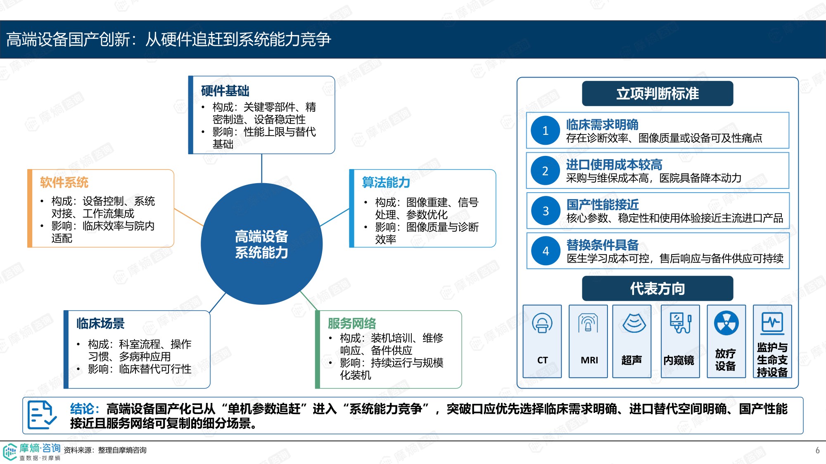Click the CT scanner icon

pyautogui.click(x=542, y=323)
